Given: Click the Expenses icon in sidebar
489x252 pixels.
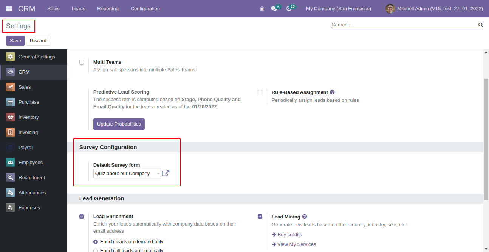Looking at the screenshot, I should coord(11,208).
